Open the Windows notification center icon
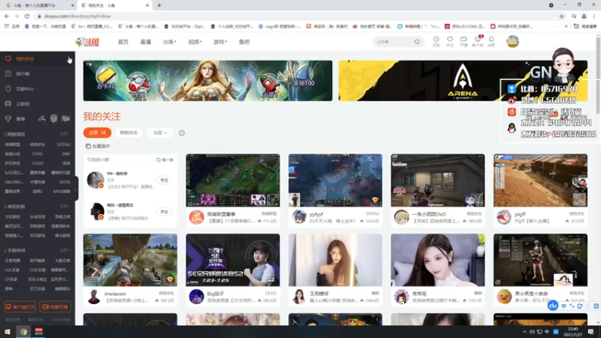Viewport: 601px width, 338px height. (590, 332)
